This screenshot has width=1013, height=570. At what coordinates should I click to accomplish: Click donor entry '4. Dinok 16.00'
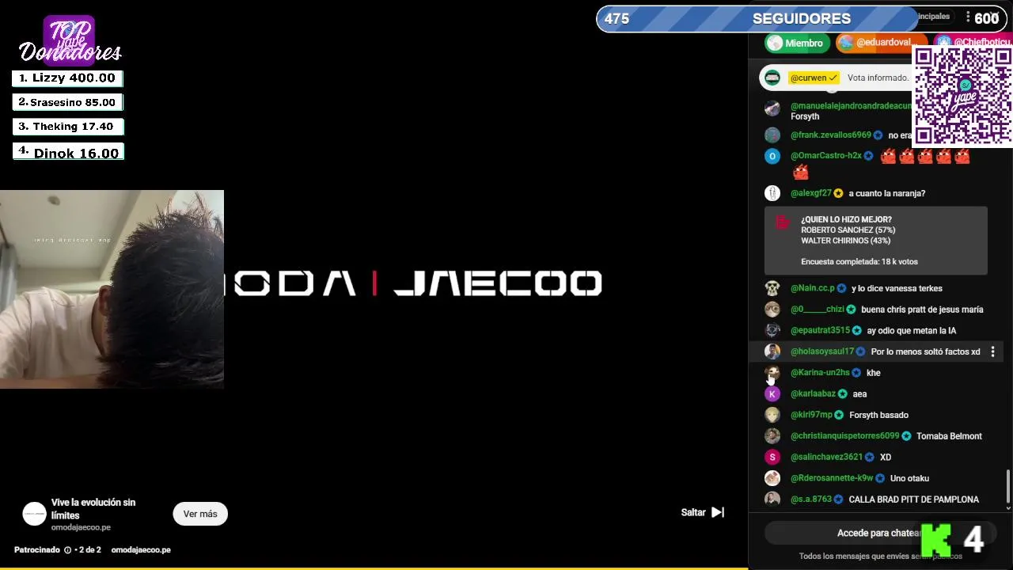coord(68,152)
